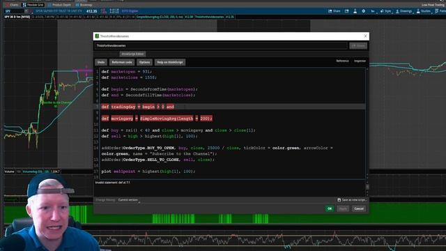Image resolution: width=446 pixels, height=251 pixels.
Task: Click the 'def sell = high > highest' line
Action: click(149, 137)
